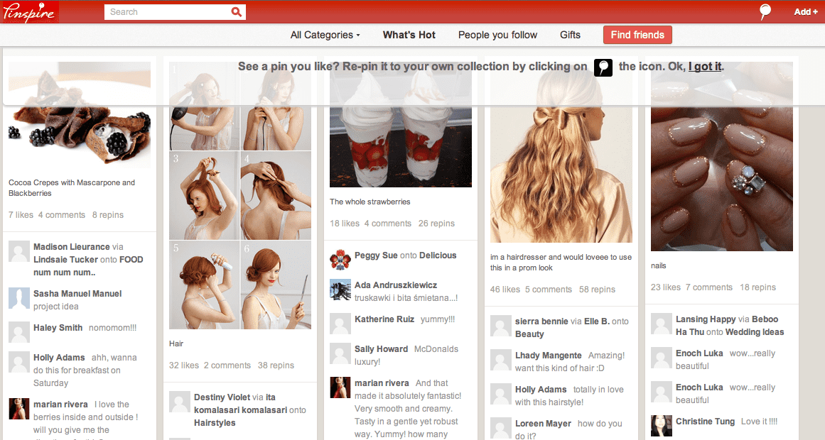Visit Ada Andruszkiewicz's profile name

(396, 285)
